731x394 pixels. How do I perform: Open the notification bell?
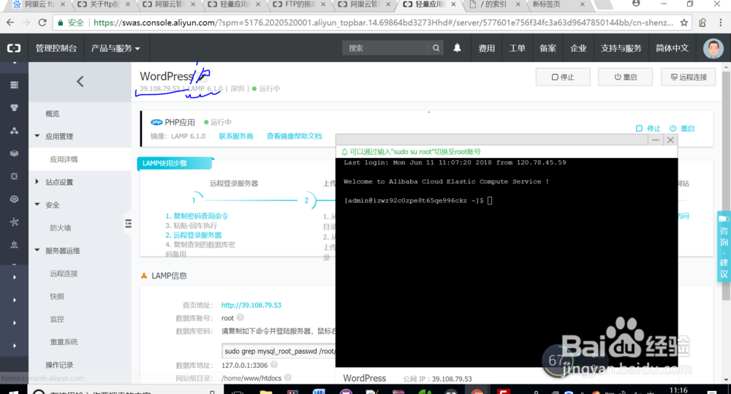tap(457, 48)
